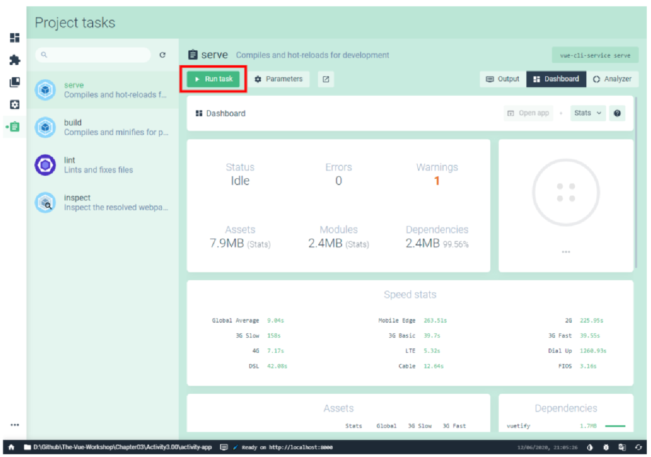This screenshot has width=651, height=457.
Task: Click the Open app button
Action: [x=528, y=113]
